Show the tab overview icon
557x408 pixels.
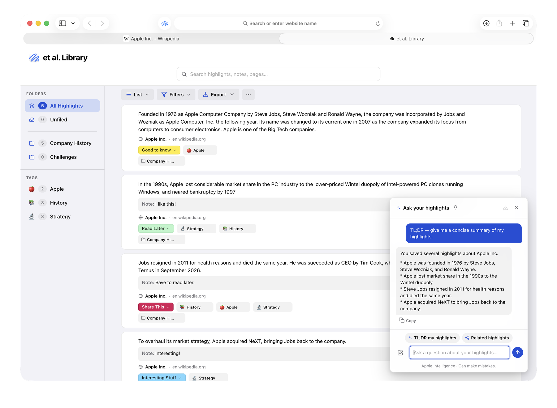[x=526, y=23]
